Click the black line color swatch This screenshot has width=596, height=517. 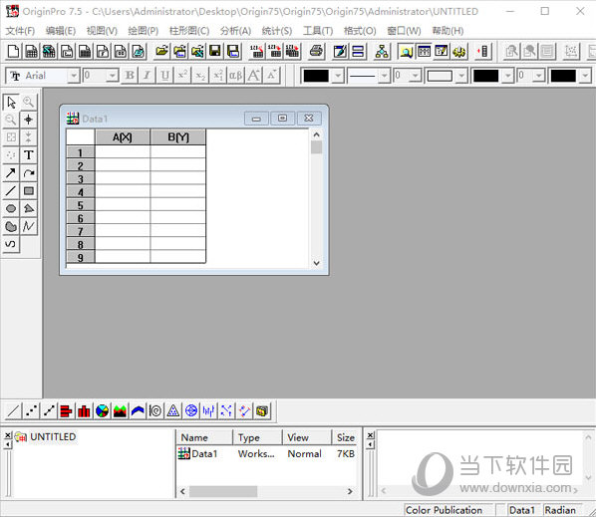(316, 76)
